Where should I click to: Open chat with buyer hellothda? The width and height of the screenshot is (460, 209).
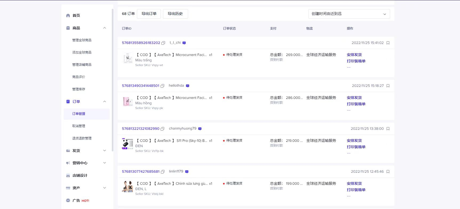188,86
